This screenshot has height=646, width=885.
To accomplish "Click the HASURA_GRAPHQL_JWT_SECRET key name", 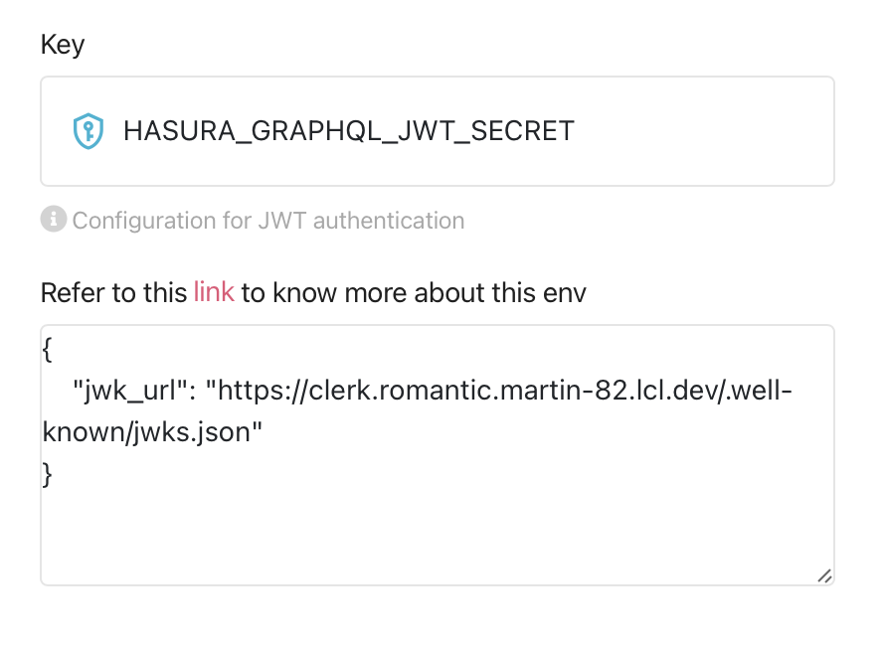I will pyautogui.click(x=349, y=131).
